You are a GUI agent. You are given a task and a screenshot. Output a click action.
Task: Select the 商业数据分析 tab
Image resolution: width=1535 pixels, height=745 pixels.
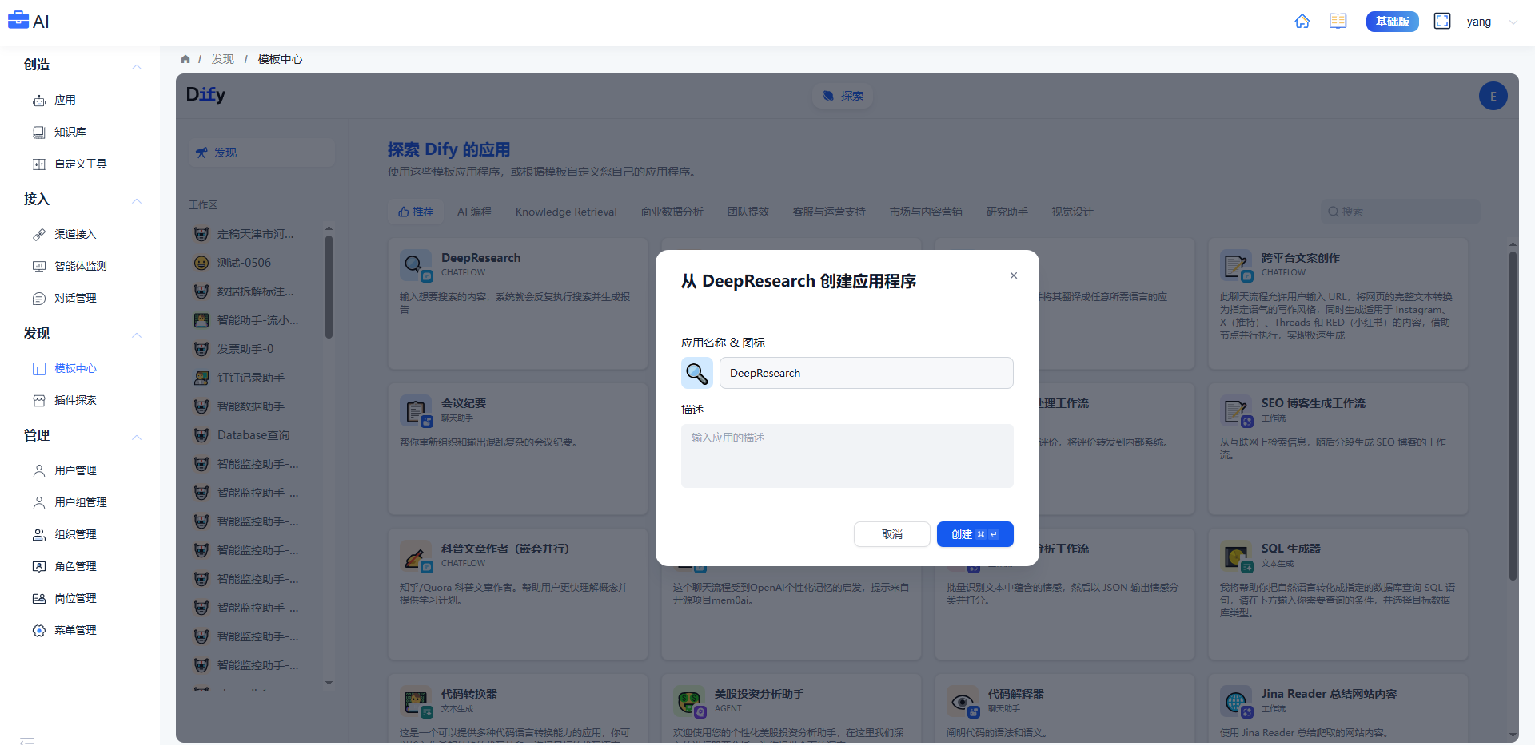point(672,212)
